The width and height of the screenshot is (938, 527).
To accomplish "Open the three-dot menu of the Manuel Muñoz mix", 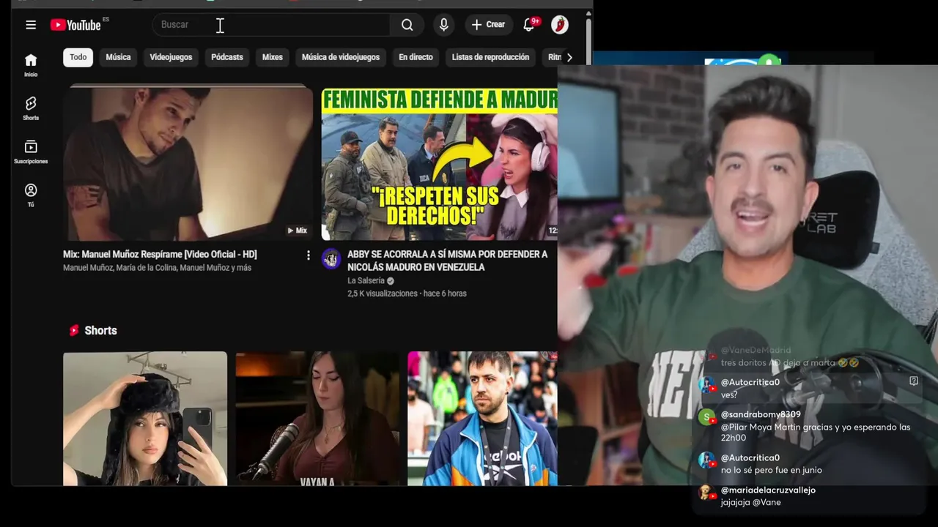I will point(308,255).
